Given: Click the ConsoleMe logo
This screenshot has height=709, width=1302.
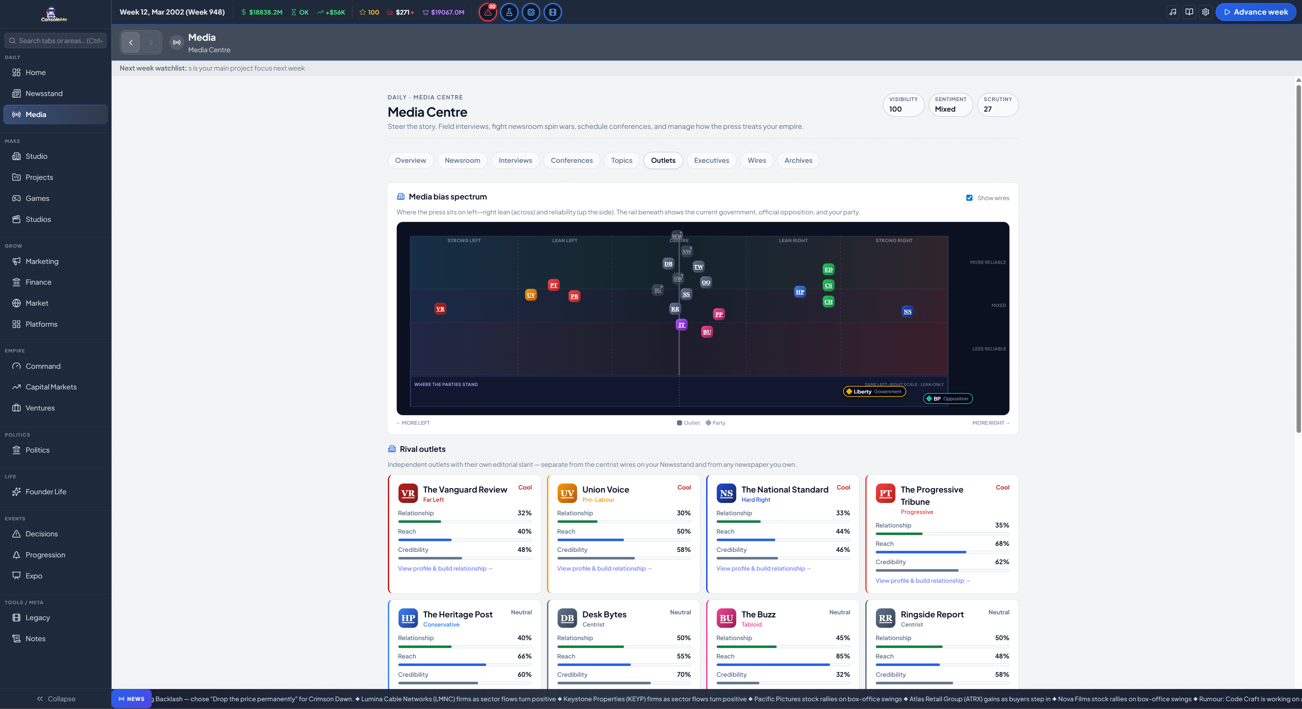Looking at the screenshot, I should click(x=54, y=14).
